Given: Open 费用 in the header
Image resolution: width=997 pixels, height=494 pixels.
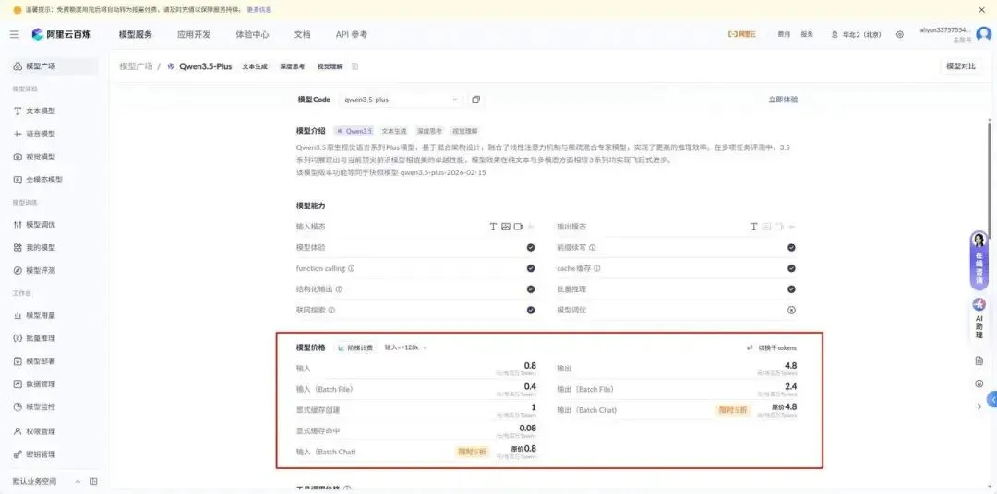Looking at the screenshot, I should (x=784, y=35).
